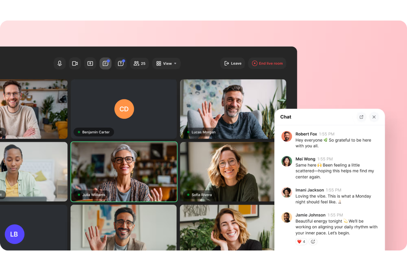Screen dimensions: 407x271
Task: Select the man with glasses waving tile
Action: point(123,228)
